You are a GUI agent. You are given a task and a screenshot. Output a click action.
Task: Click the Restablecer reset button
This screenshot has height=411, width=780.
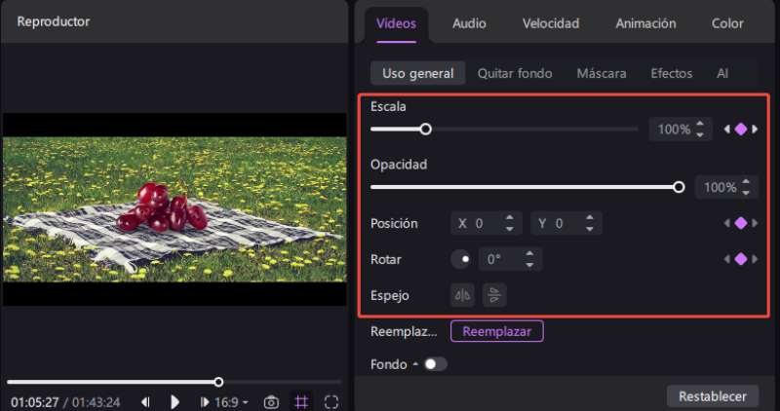coord(712,395)
